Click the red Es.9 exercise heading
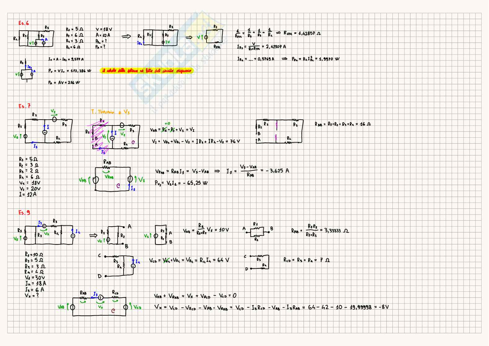This screenshot has height=346, width=489. point(24,213)
